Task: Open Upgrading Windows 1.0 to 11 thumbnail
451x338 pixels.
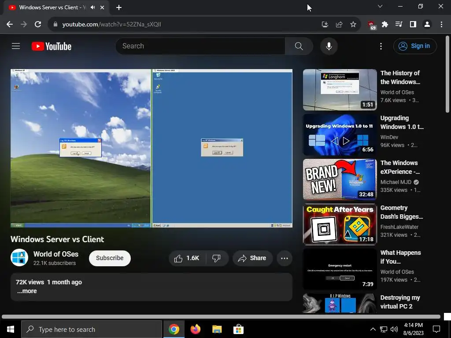Action: (x=340, y=135)
